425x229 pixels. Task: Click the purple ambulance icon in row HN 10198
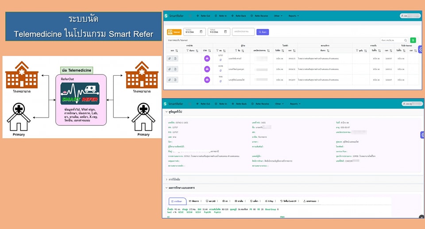(207, 69)
